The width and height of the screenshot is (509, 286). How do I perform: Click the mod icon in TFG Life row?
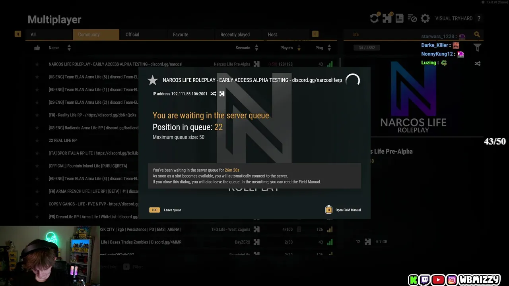[x=256, y=229]
